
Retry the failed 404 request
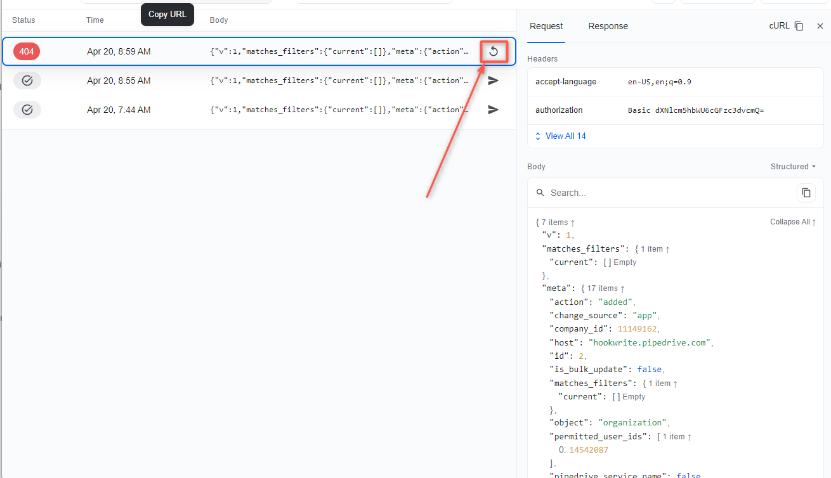pos(494,51)
